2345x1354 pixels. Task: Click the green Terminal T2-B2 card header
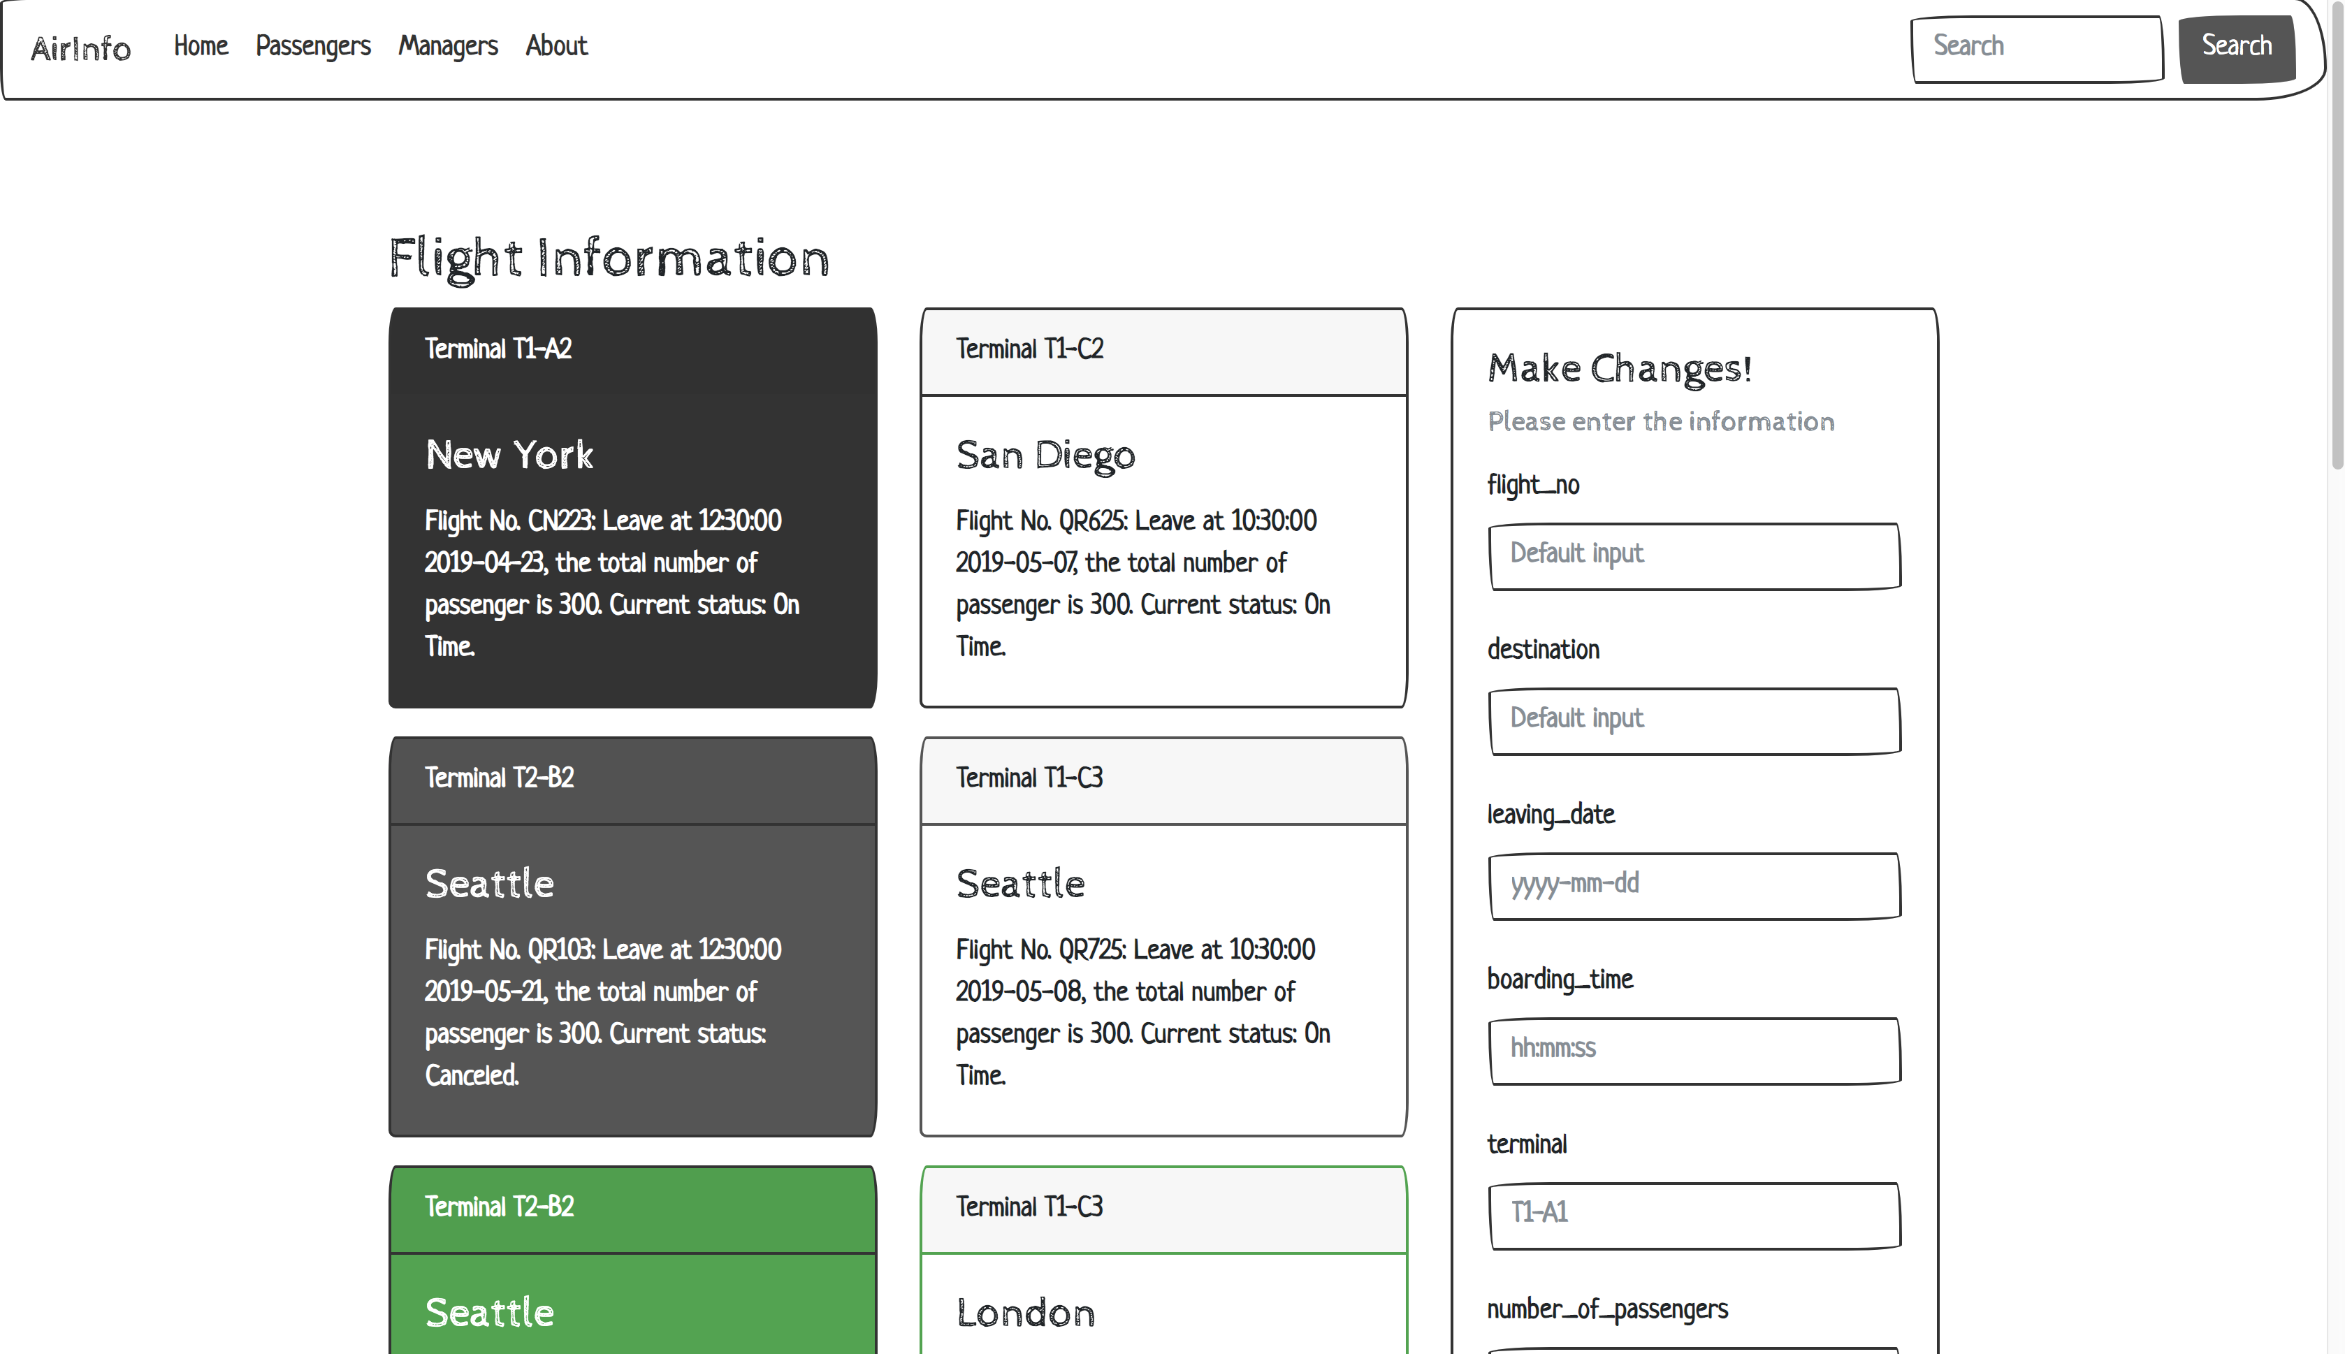pyautogui.click(x=632, y=1208)
